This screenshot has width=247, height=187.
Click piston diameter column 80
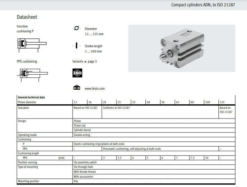(x=192, y=102)
